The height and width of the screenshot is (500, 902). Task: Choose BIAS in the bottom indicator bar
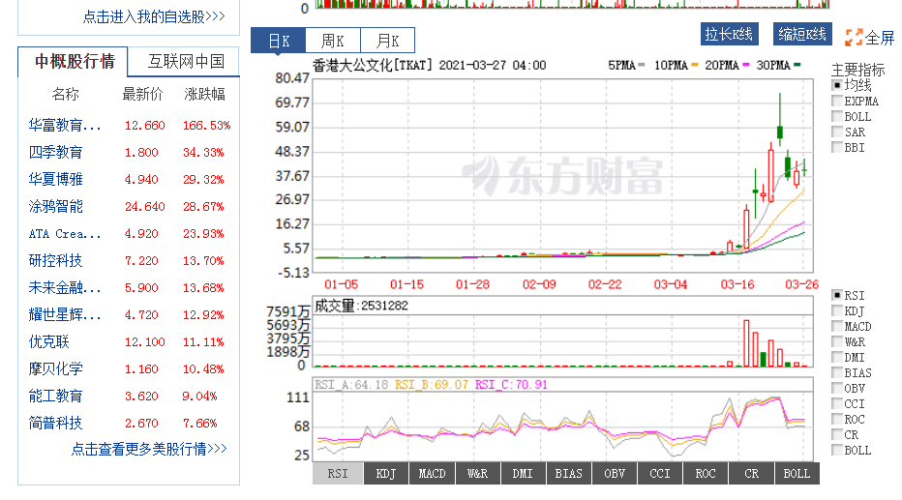pyautogui.click(x=568, y=474)
